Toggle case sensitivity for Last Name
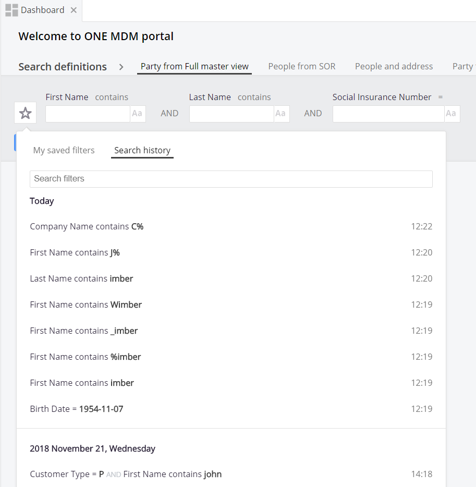Screen dimensions: 476x487 point(281,114)
